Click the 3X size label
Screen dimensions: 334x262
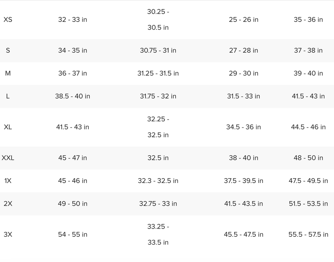tap(8, 235)
